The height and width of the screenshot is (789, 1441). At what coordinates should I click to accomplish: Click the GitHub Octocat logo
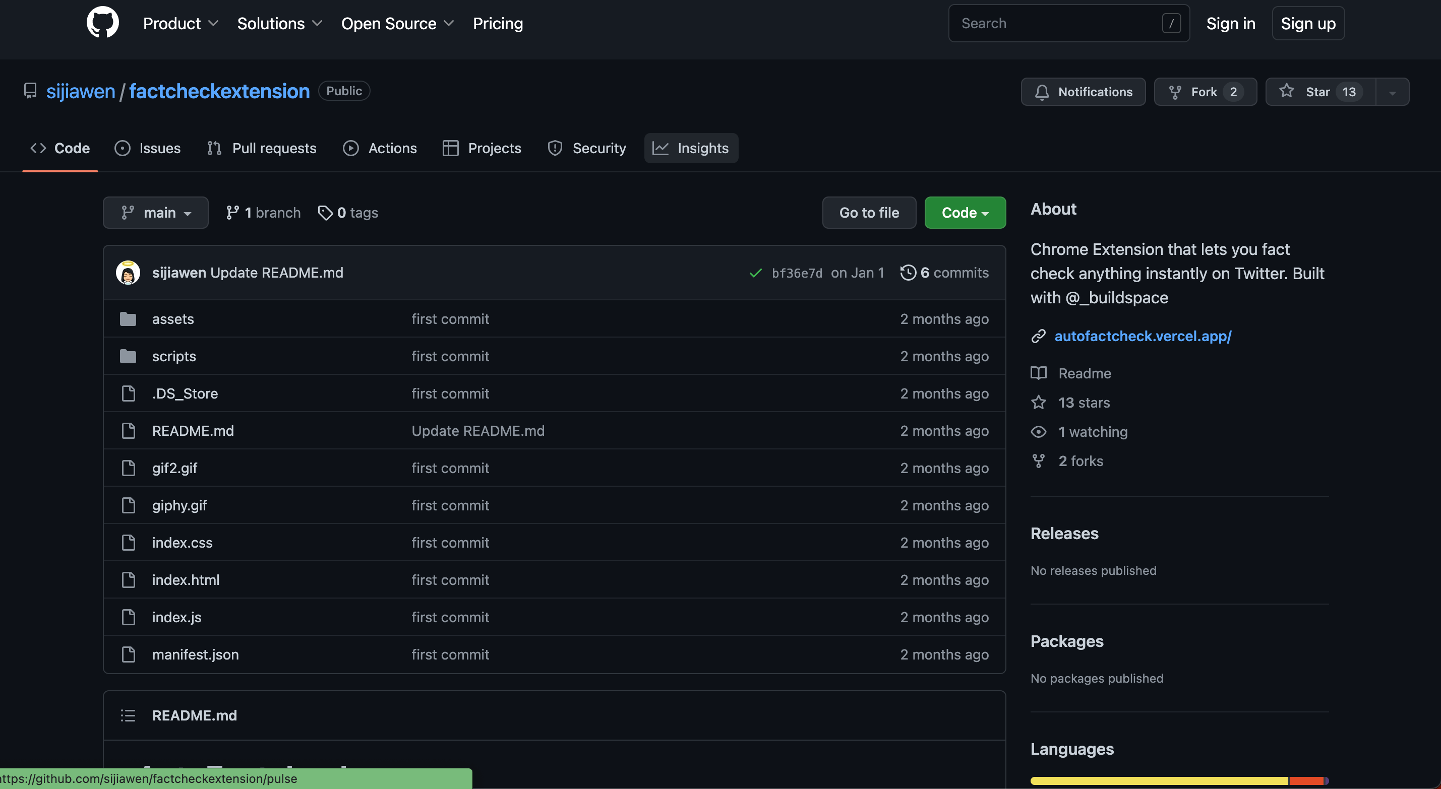pos(102,23)
